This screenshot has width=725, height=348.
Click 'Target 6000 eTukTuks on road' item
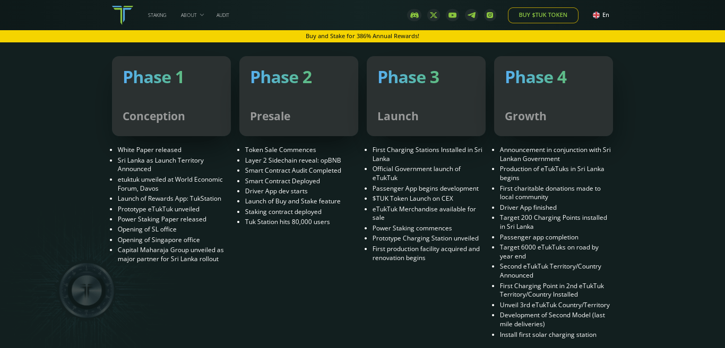[549, 252]
